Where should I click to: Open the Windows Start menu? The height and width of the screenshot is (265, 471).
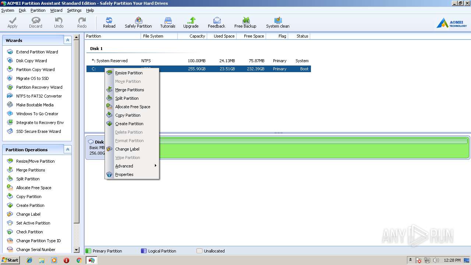tap(10, 260)
